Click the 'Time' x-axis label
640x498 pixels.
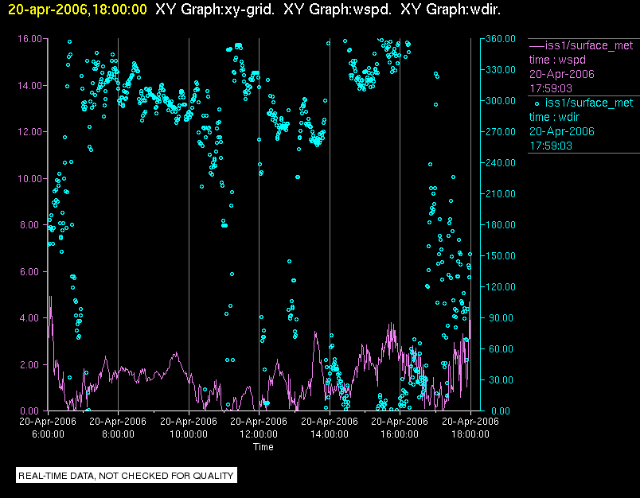tap(263, 447)
